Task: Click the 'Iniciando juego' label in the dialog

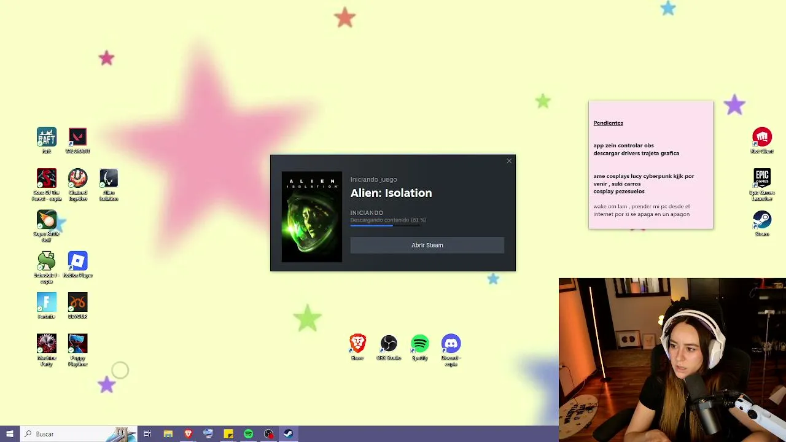Action: [373, 179]
